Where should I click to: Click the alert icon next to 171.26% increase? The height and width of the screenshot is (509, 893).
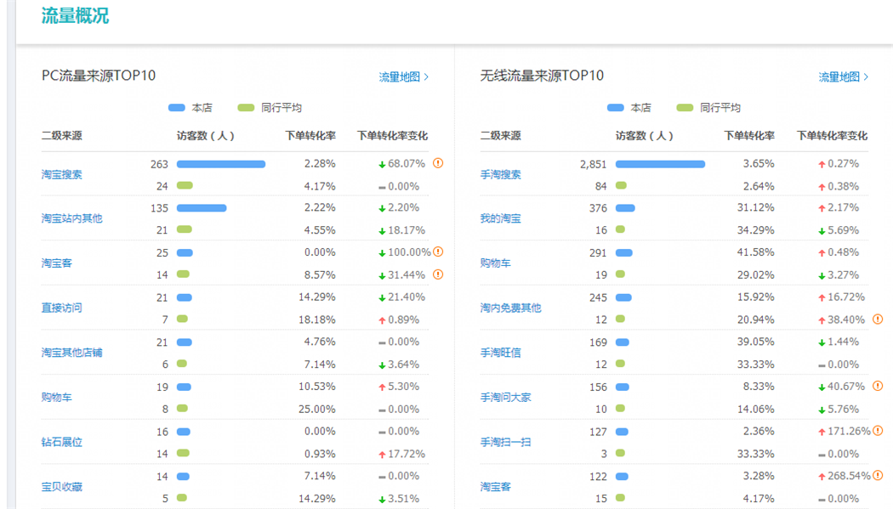[878, 431]
